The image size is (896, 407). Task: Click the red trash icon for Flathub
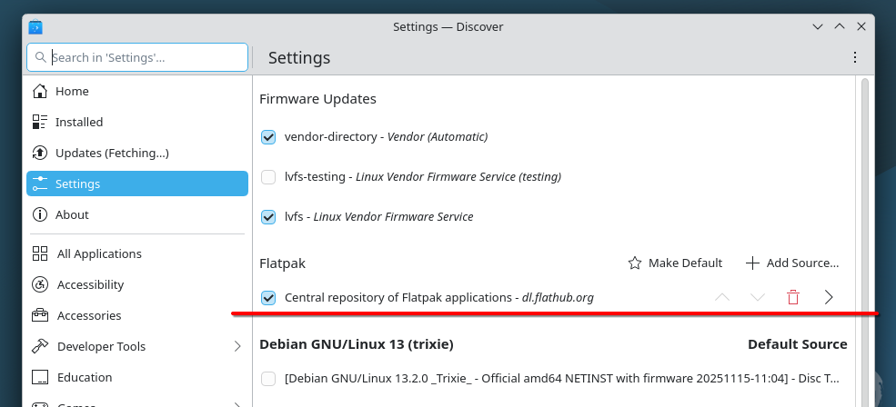coord(793,297)
